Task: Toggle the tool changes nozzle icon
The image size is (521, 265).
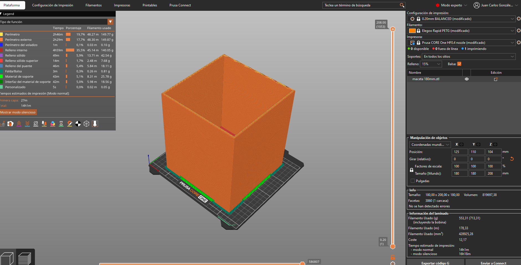Action: [x=44, y=124]
